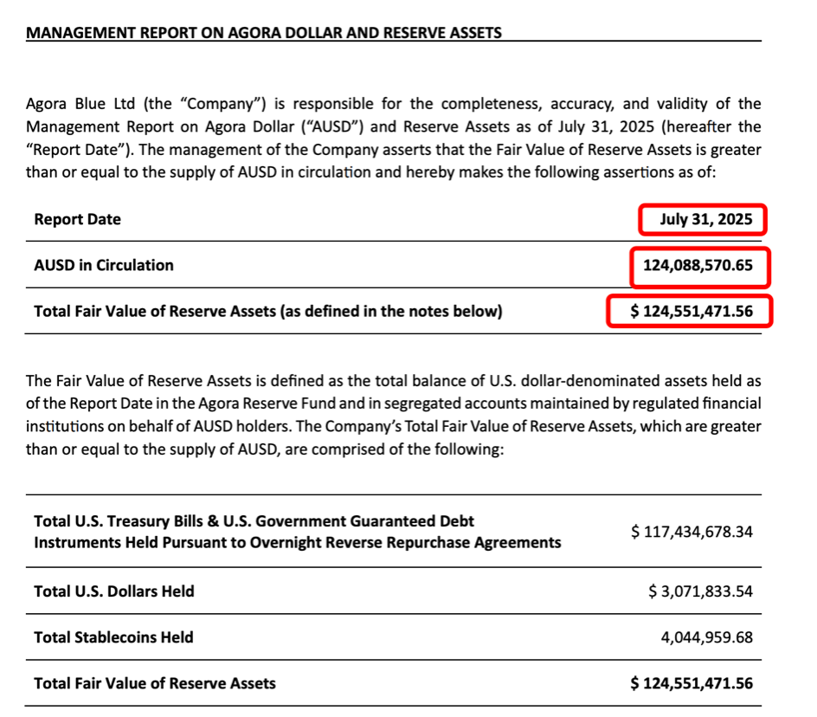817x717 pixels.
Task: Click the bottom-row total $ 124,551,471.56
Action: pyautogui.click(x=692, y=683)
